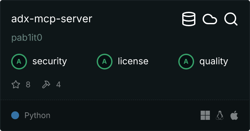Click the star count 8
Screen dimensions: 250x131
tap(28, 85)
